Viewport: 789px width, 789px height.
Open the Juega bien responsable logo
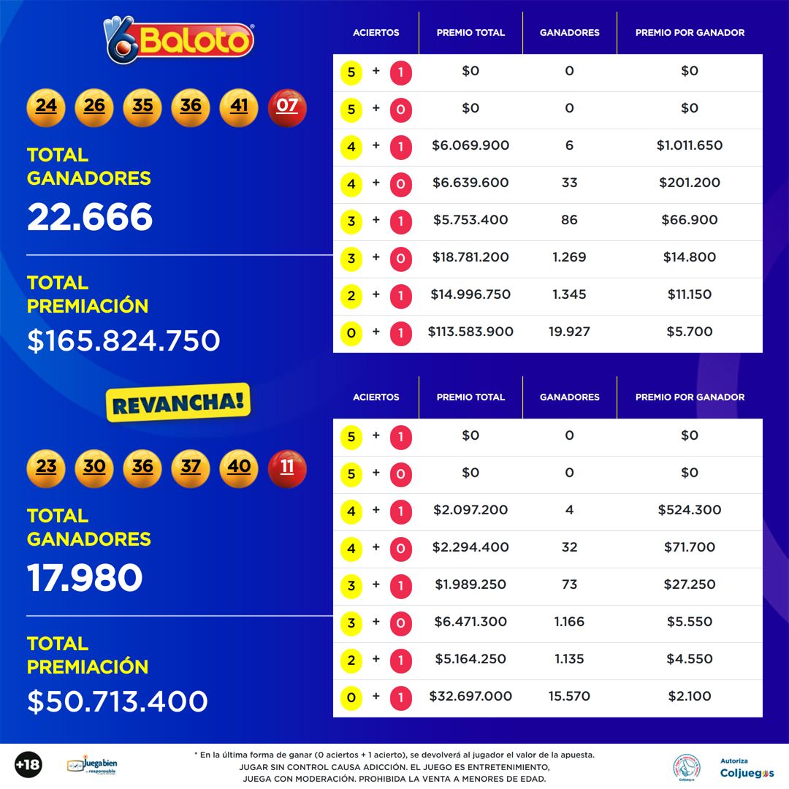[93, 765]
